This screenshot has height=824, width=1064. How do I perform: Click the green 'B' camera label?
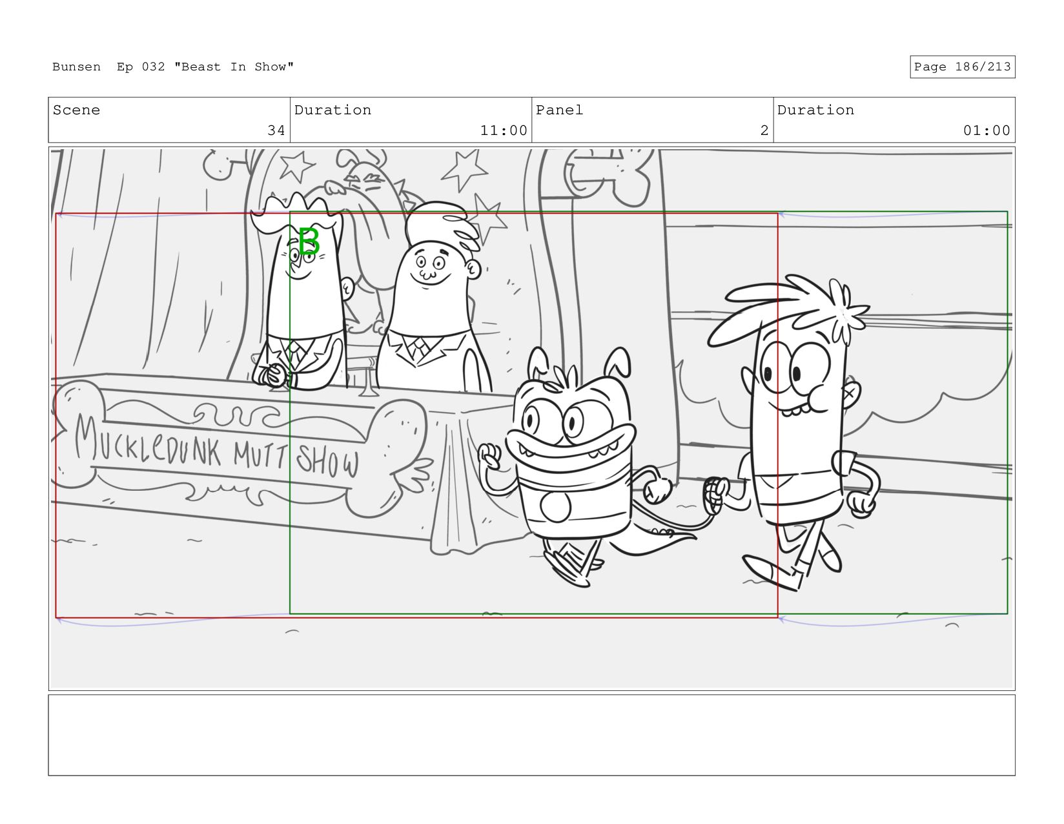[x=309, y=242]
